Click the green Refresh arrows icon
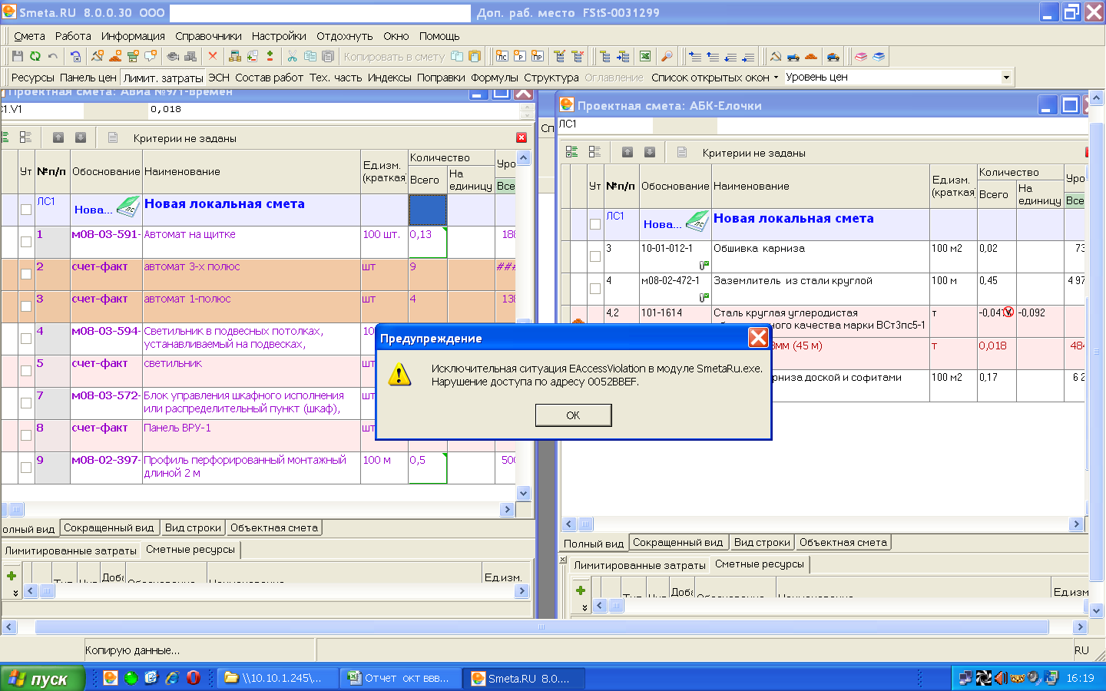Image resolution: width=1106 pixels, height=691 pixels. coord(35,56)
